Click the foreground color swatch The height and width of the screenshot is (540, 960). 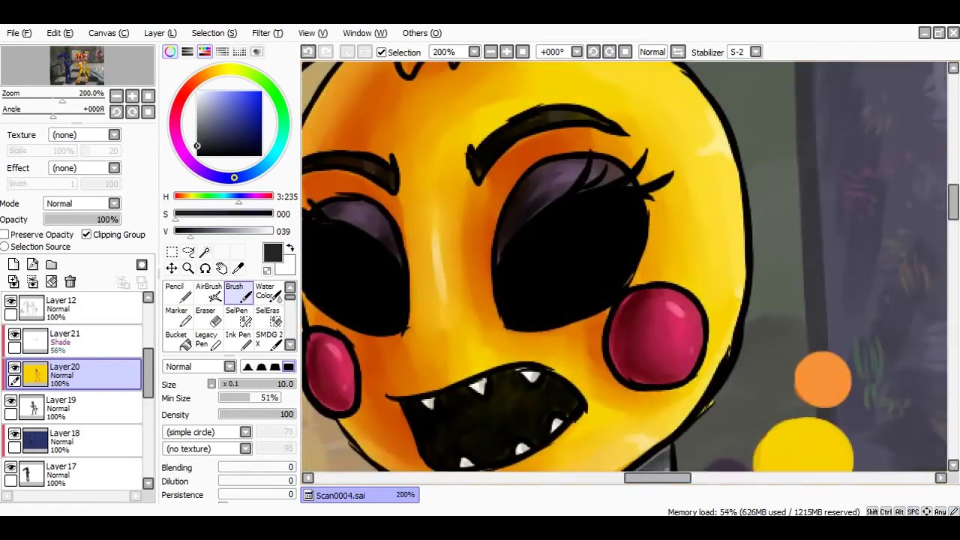(x=272, y=253)
